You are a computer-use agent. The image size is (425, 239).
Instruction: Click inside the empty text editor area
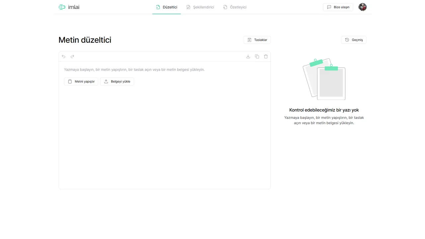(164, 133)
